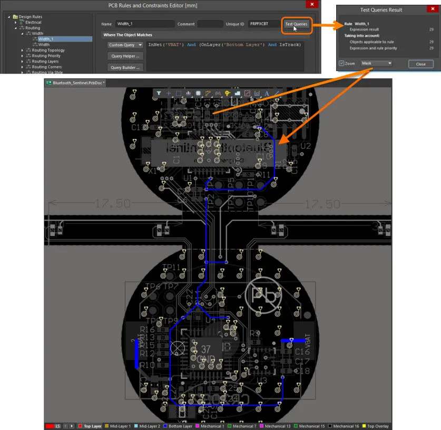Open the align objects tool
Screen dimensions: 441x430
(188, 93)
